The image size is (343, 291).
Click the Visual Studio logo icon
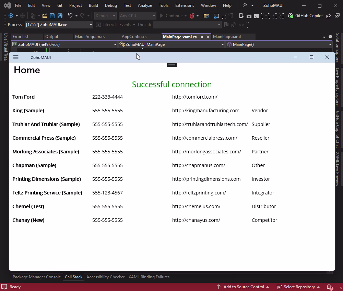tap(8, 5)
